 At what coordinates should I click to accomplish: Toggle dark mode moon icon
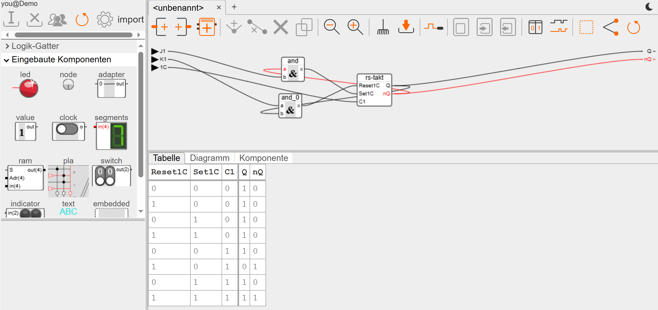point(649,6)
